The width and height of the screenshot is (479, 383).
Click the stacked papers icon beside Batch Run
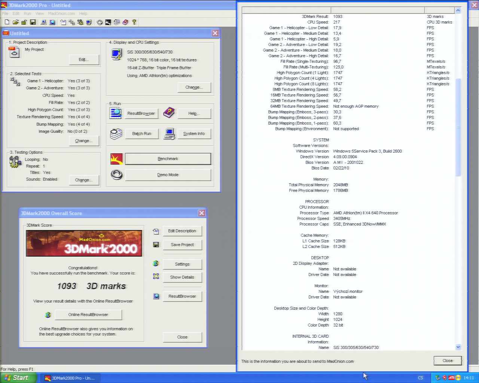116,134
